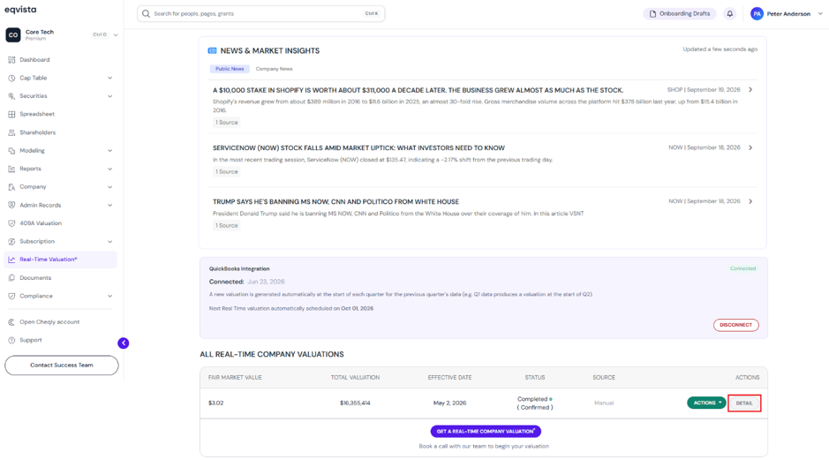
Task: Expand the Modeling menu chevron
Action: [110, 151]
